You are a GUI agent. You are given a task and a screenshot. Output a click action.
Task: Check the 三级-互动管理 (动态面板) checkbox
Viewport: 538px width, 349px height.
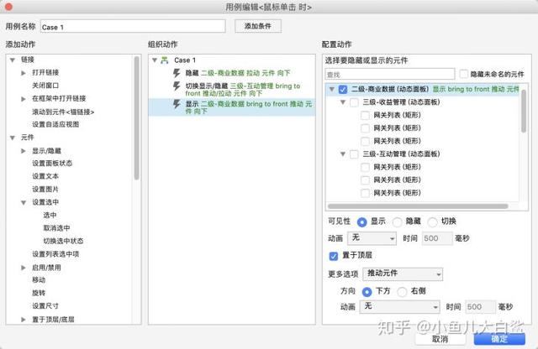tap(354, 154)
